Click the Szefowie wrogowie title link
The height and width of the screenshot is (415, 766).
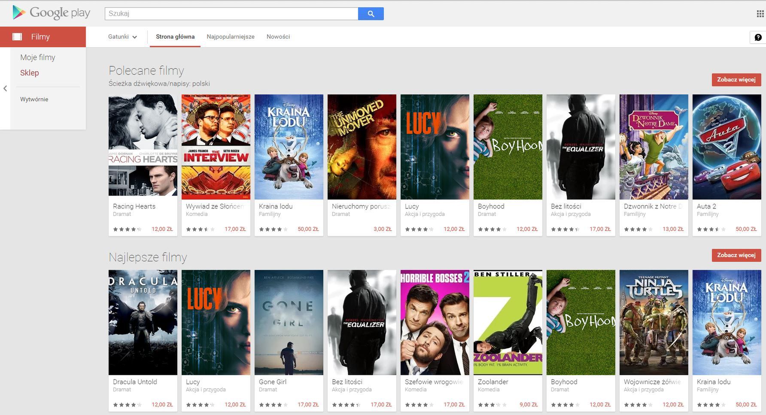pos(434,382)
